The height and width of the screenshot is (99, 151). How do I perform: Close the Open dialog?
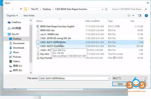click(148, 3)
